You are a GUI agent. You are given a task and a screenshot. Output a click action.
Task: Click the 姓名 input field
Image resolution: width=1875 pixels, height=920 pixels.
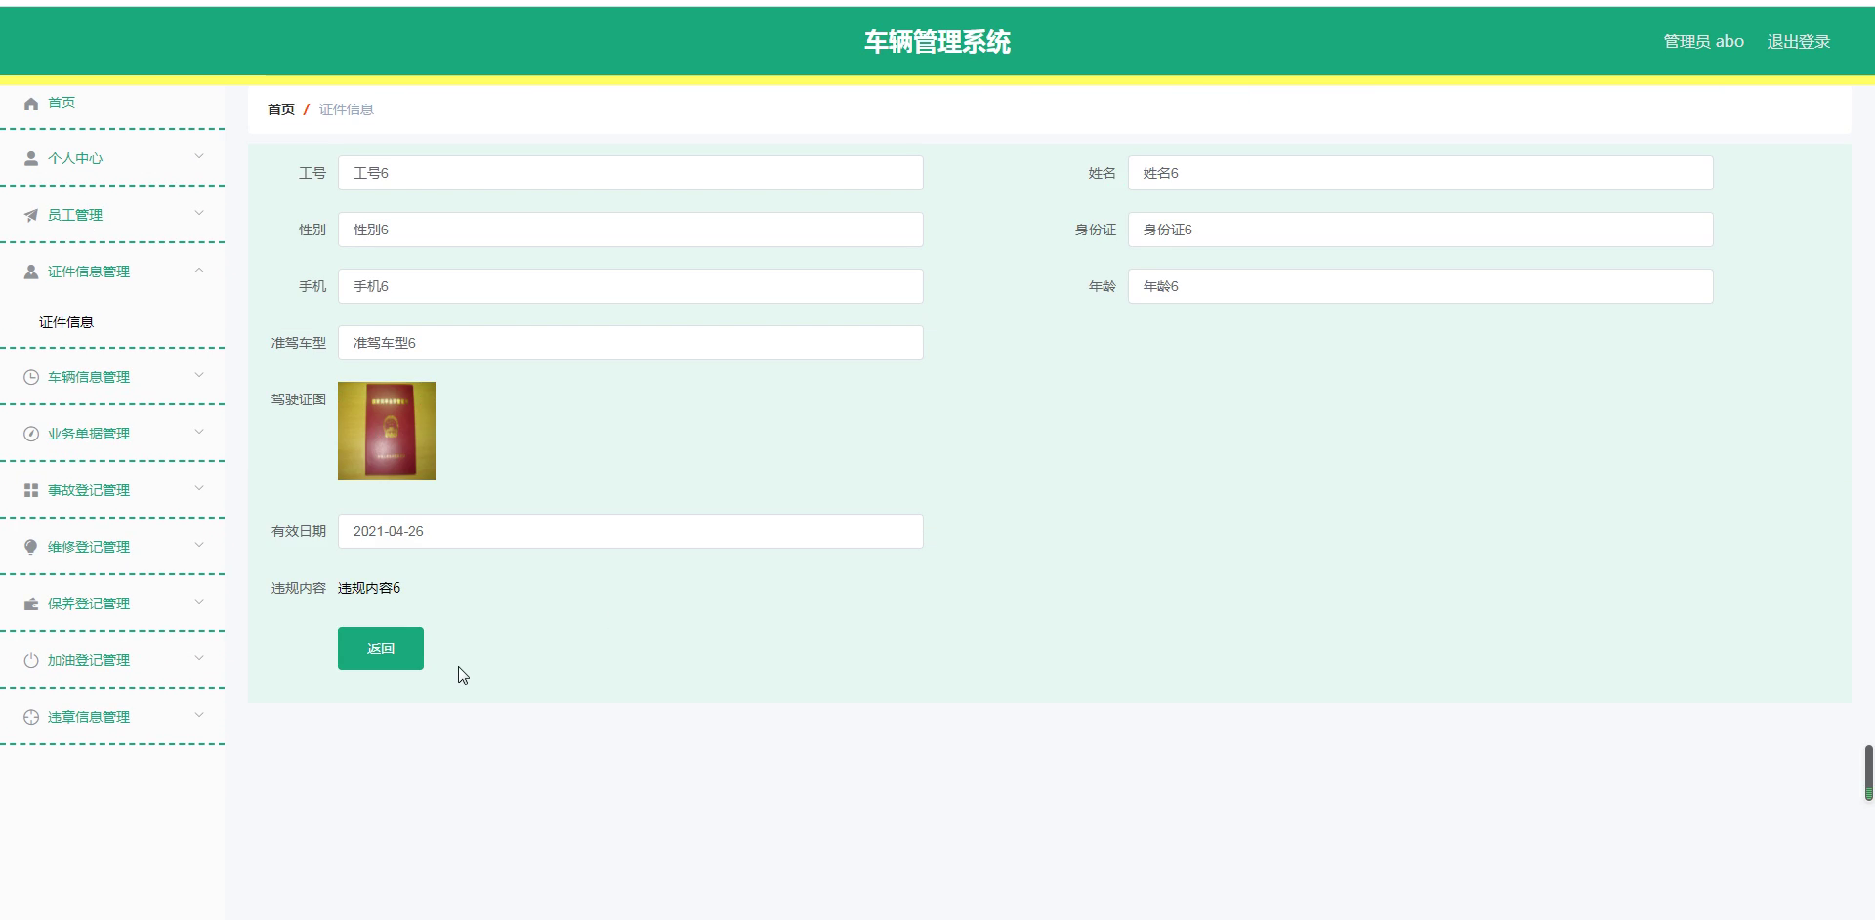pyautogui.click(x=1421, y=173)
